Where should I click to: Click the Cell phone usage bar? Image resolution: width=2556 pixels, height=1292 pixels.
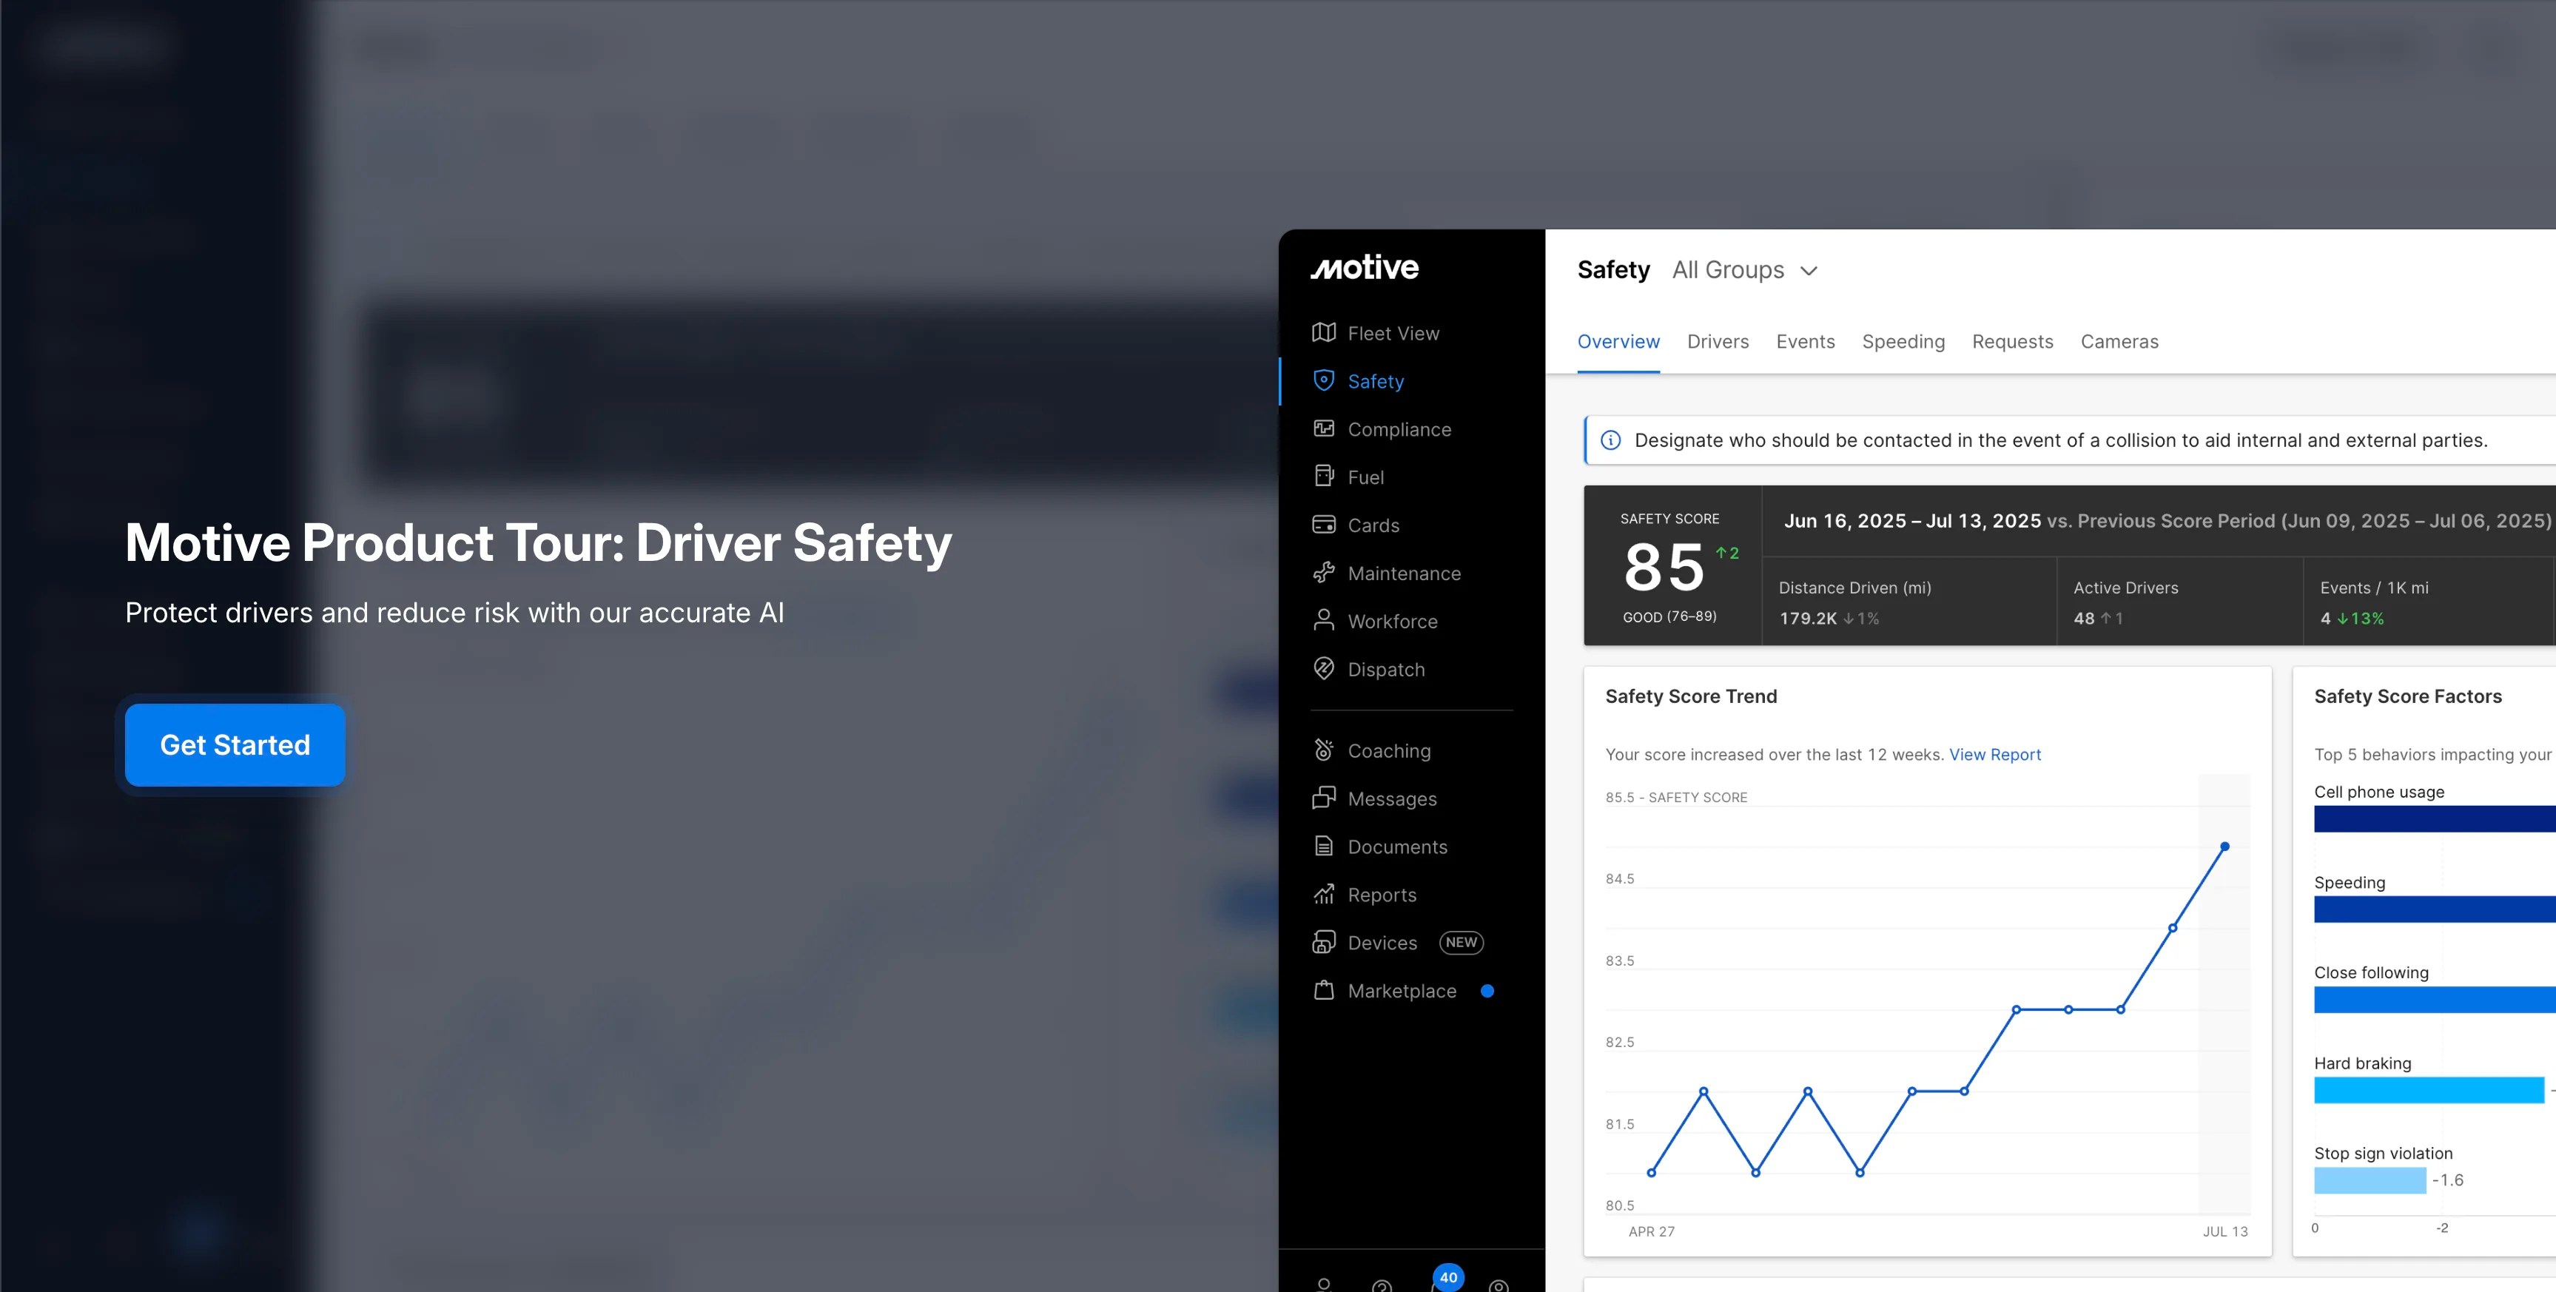click(x=2434, y=818)
